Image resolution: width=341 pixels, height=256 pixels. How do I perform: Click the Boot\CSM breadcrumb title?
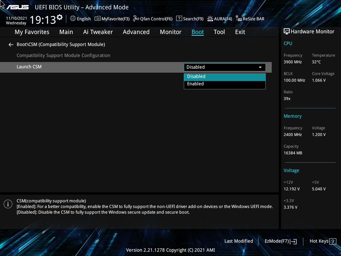pyautogui.click(x=61, y=44)
